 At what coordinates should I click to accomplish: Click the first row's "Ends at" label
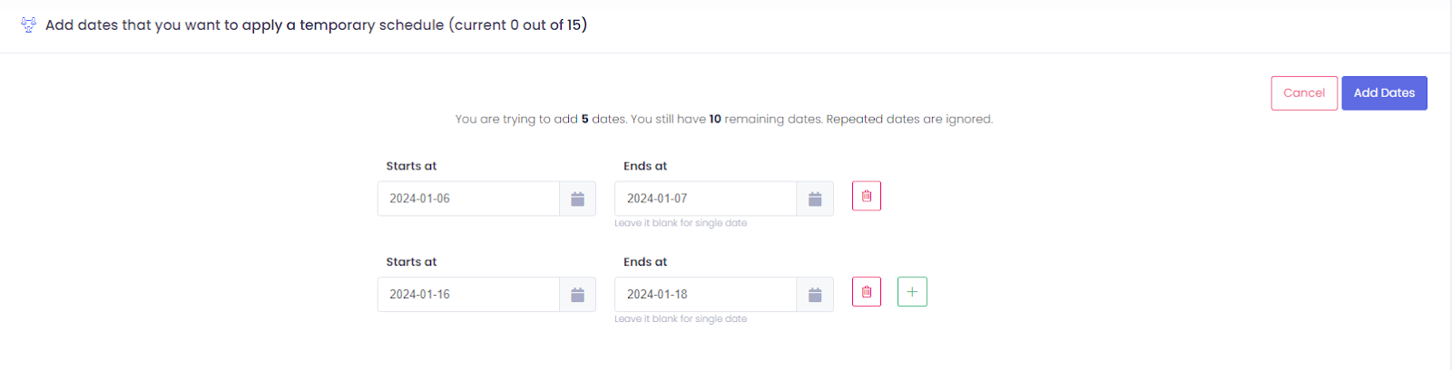pyautogui.click(x=645, y=166)
